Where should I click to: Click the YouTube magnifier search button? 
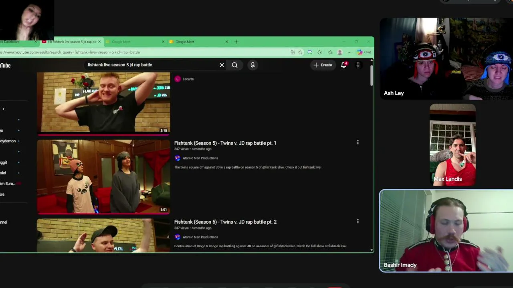pyautogui.click(x=235, y=65)
